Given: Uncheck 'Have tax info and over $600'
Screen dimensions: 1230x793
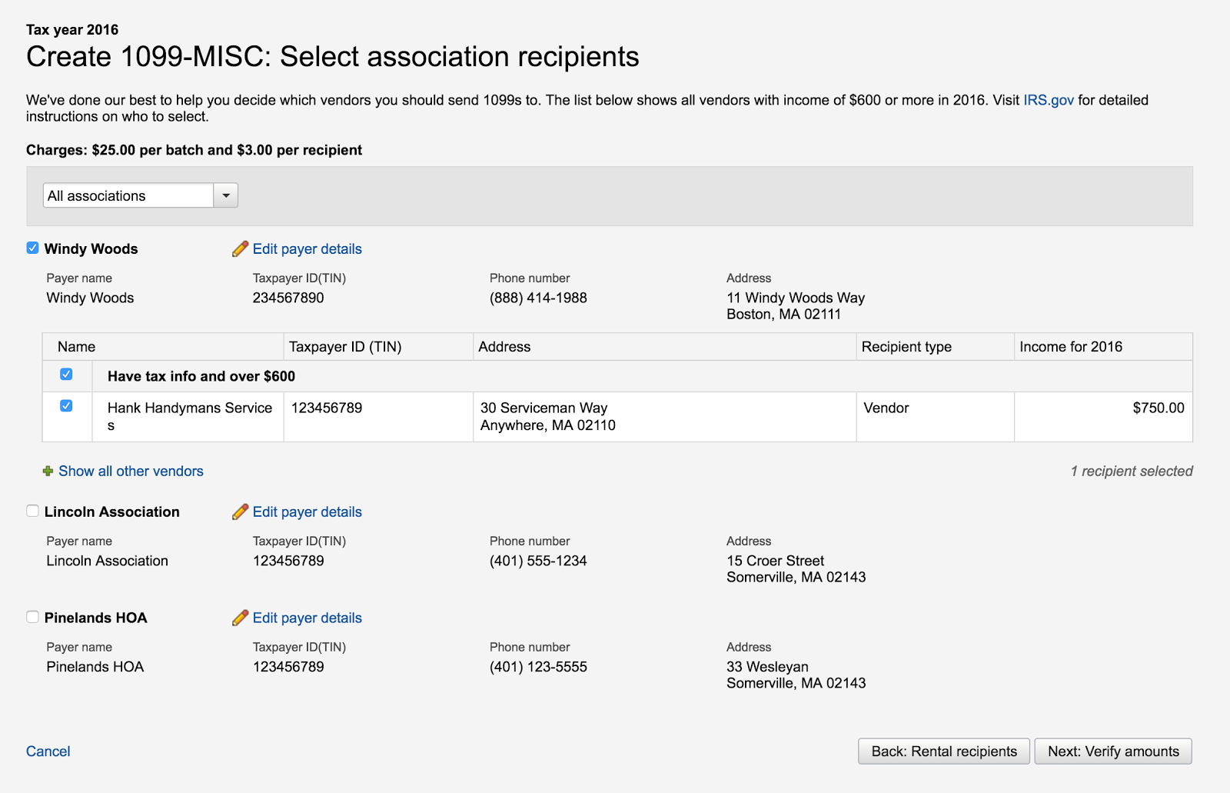Looking at the screenshot, I should 67,375.
